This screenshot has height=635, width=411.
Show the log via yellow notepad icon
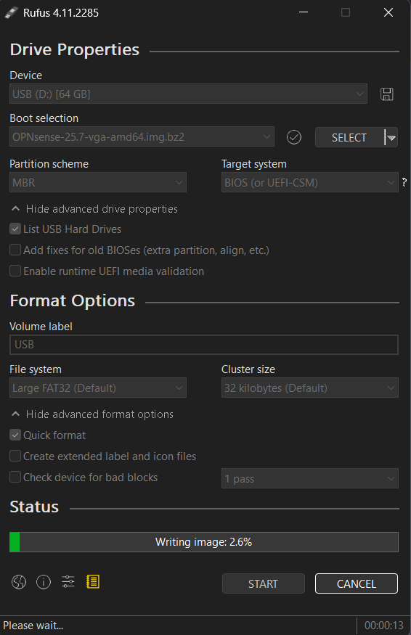coord(93,582)
